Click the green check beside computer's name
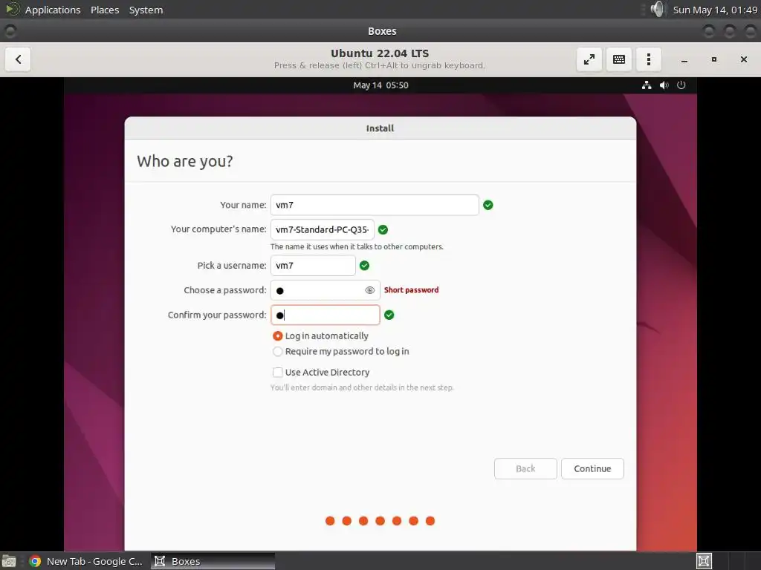The width and height of the screenshot is (761, 570). point(383,230)
